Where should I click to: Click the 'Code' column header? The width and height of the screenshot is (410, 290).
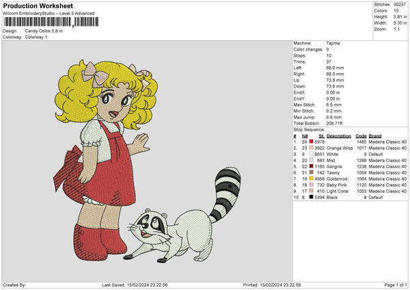pos(361,136)
